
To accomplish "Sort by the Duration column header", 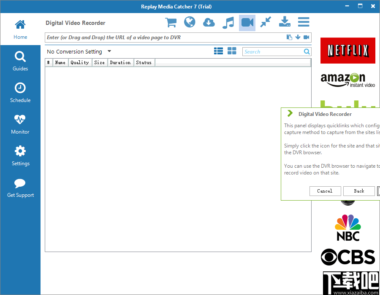I will 120,62.
